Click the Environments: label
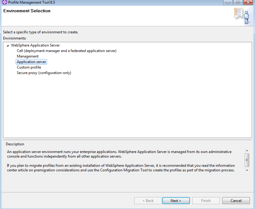255x209 pixels. point(15,38)
